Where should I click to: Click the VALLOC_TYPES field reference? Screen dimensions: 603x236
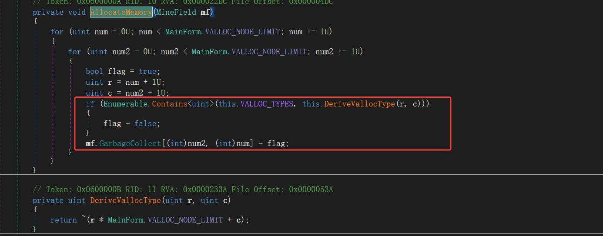tap(268, 104)
